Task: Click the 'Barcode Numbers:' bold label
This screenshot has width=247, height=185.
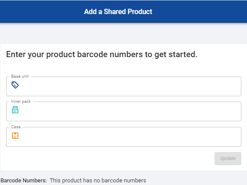Action: (x=24, y=180)
